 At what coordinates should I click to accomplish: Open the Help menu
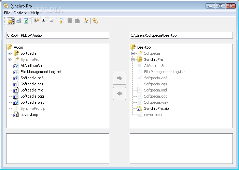35,13
